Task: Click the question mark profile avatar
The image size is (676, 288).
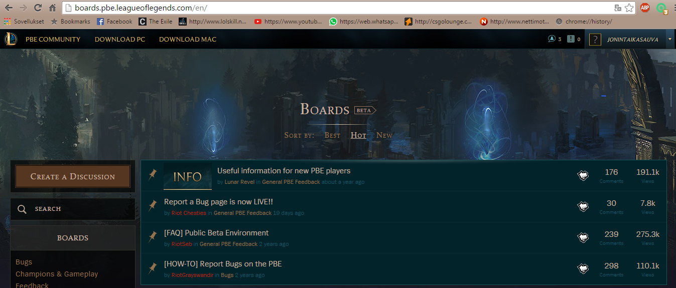Action: [595, 39]
